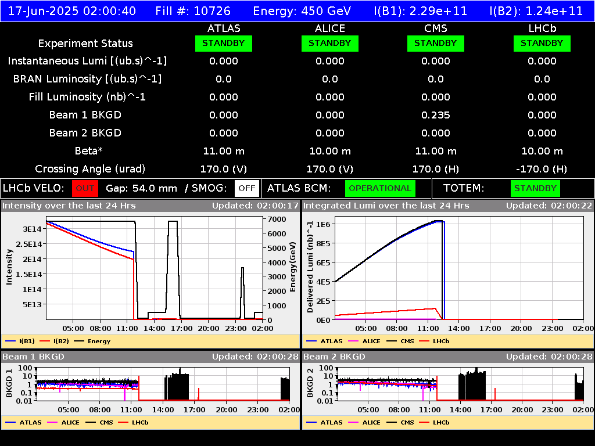The height and width of the screenshot is (446, 595).
Task: Click the ALICE column header
Action: click(x=330, y=28)
